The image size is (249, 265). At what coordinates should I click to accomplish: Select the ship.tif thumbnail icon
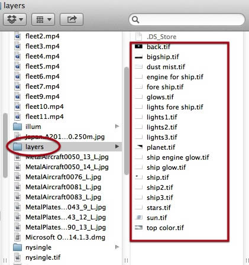tap(138, 177)
